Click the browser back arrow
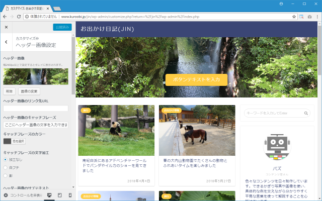322x201 pixels. 5,17
